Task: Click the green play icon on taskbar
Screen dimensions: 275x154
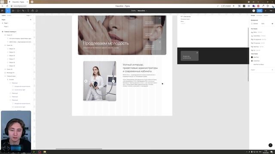Action: (34, 152)
